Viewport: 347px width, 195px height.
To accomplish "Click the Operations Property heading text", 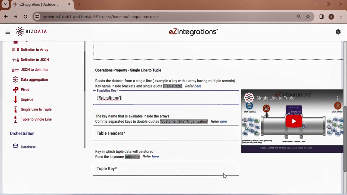I will point(128,70).
